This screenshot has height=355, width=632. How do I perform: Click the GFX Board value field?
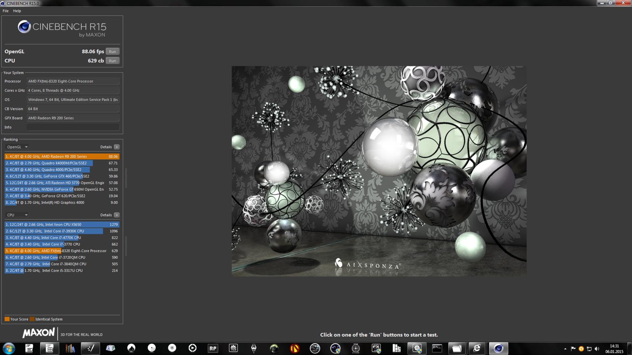coord(73,118)
